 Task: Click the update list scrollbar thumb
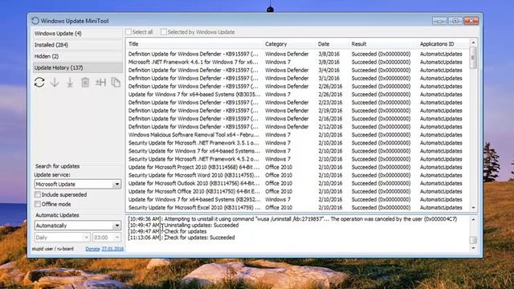pos(473,58)
